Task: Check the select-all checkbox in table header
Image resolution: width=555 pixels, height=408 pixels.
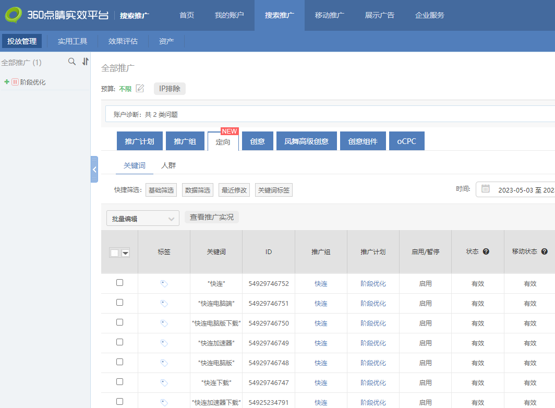Action: coord(114,253)
